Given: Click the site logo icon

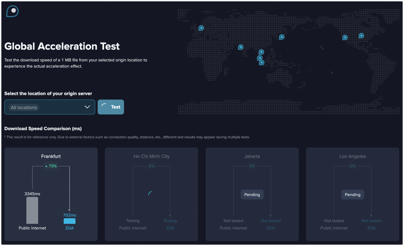Looking at the screenshot, I should (x=12, y=11).
